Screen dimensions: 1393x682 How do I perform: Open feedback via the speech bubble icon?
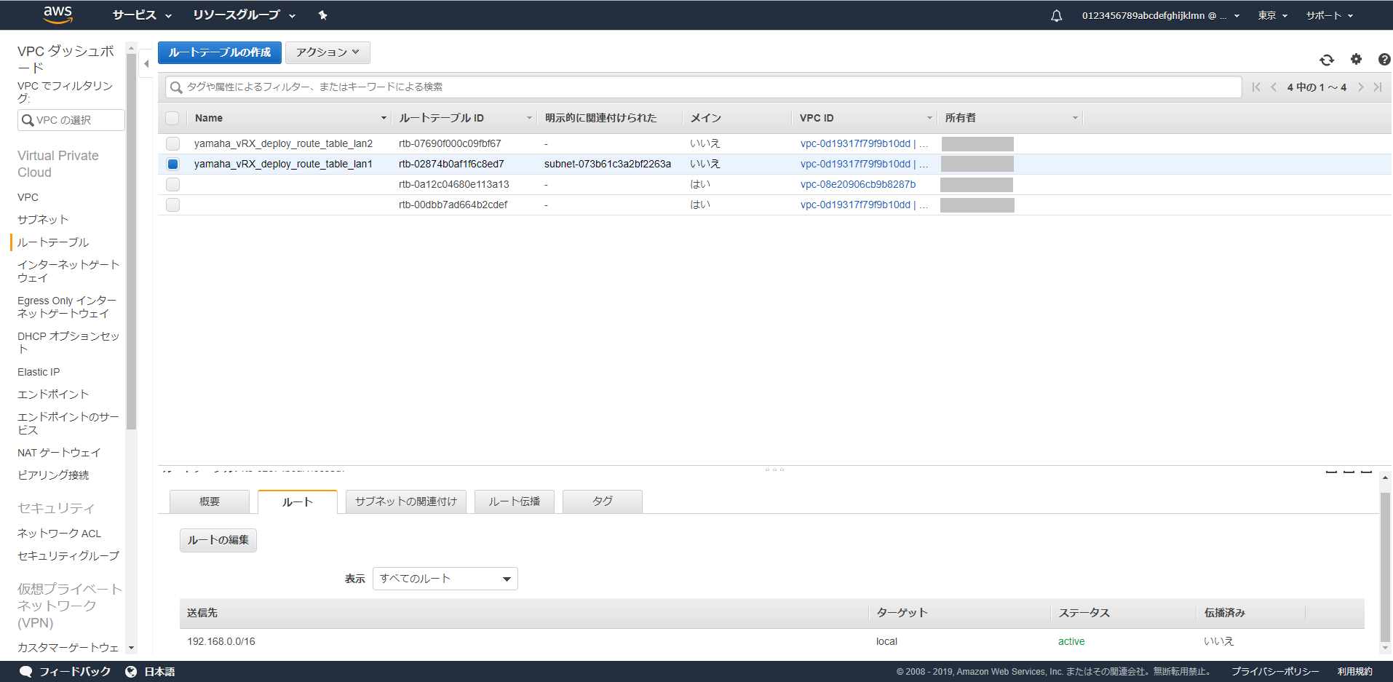coord(26,671)
